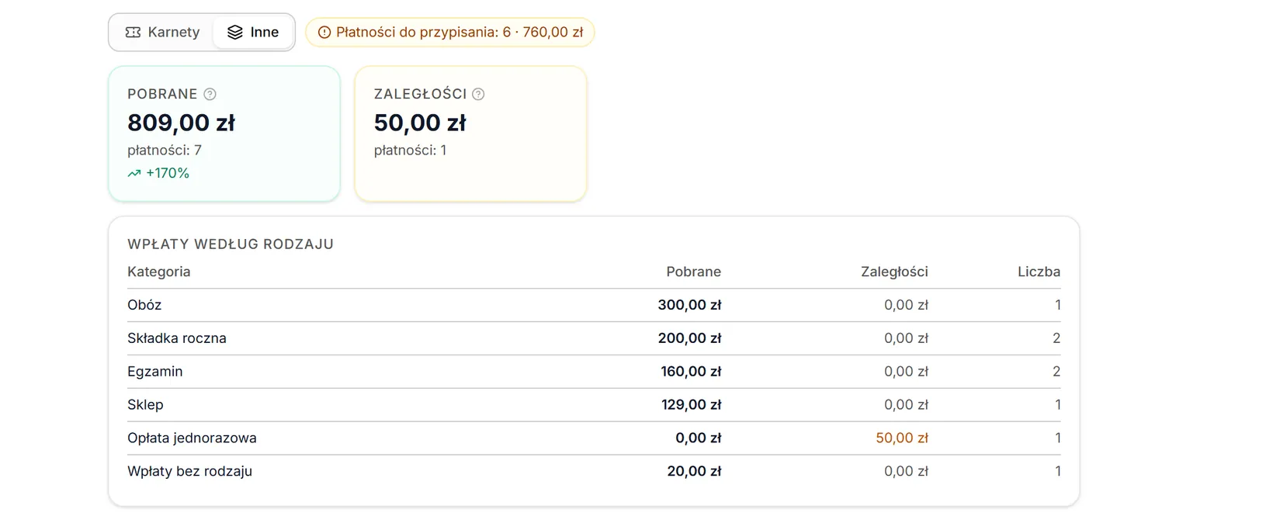Click the Pobrane column header
The image size is (1273, 523).
click(693, 272)
